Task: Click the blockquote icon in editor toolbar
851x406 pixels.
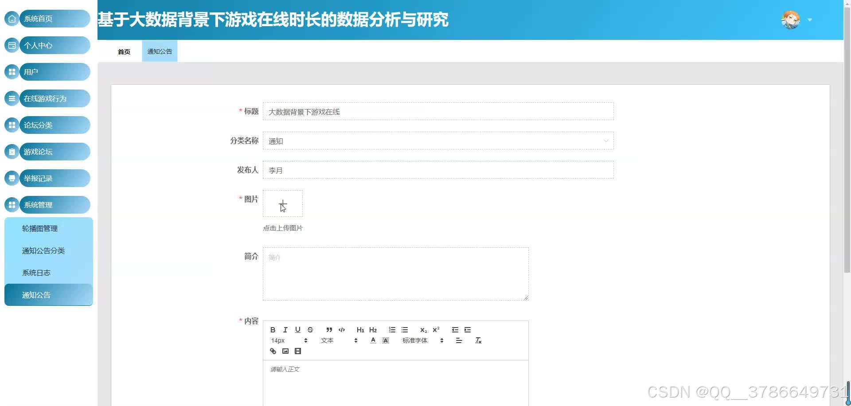Action: pyautogui.click(x=328, y=329)
